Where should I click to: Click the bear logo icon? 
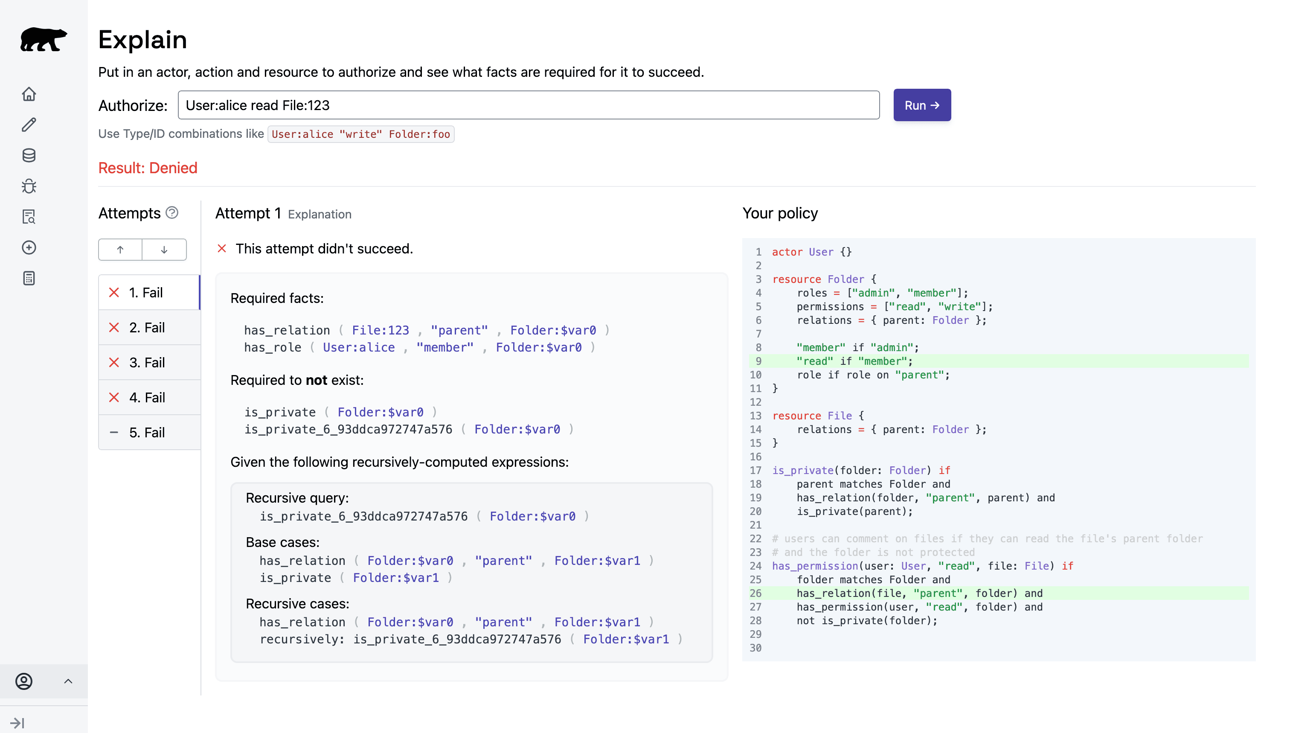(x=43, y=39)
